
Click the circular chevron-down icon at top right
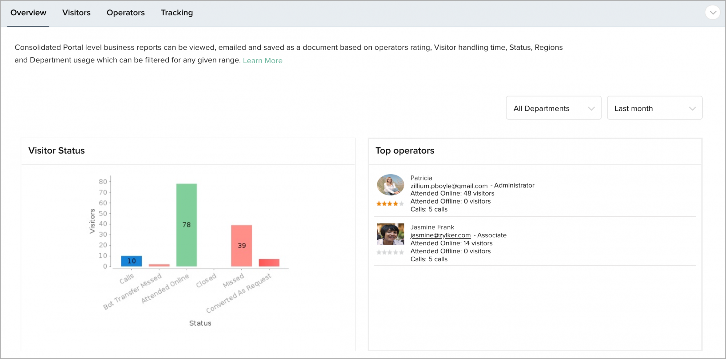click(713, 13)
